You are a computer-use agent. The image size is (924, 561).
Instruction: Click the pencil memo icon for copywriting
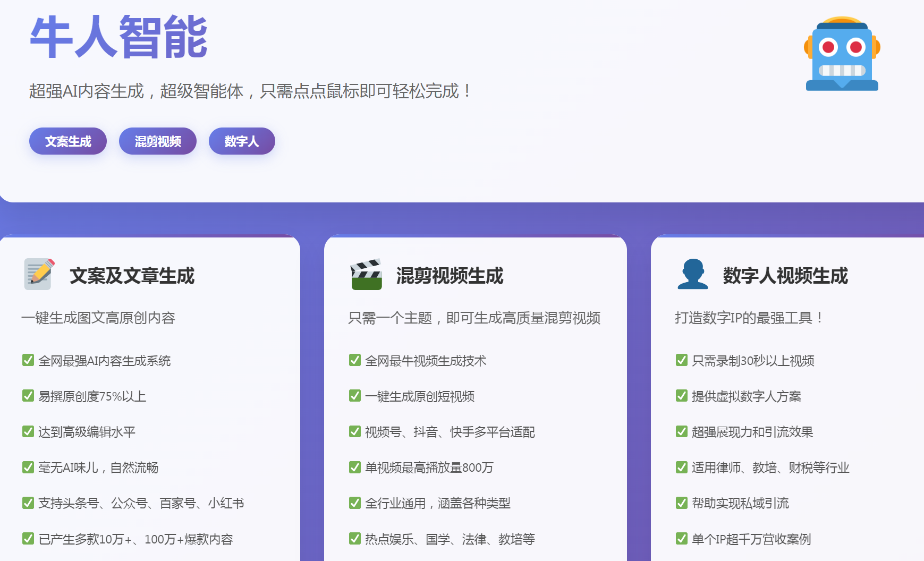point(39,274)
